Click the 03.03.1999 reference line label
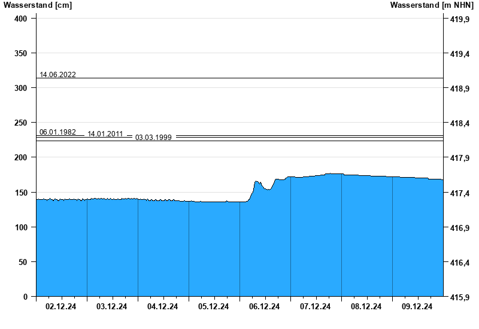Image resolution: width=479 pixels, height=329 pixels. 153,138
